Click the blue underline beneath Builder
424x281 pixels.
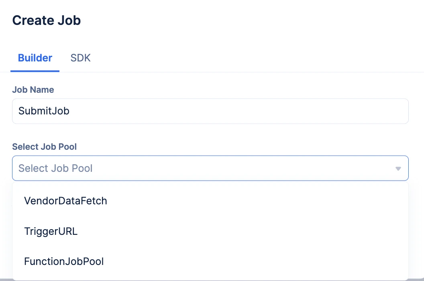[35, 71]
